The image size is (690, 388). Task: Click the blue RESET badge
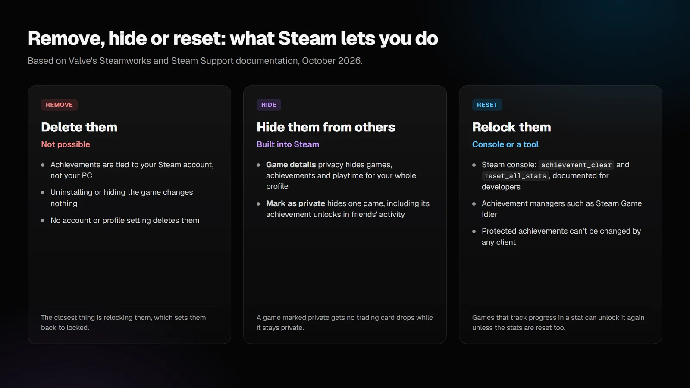point(487,105)
